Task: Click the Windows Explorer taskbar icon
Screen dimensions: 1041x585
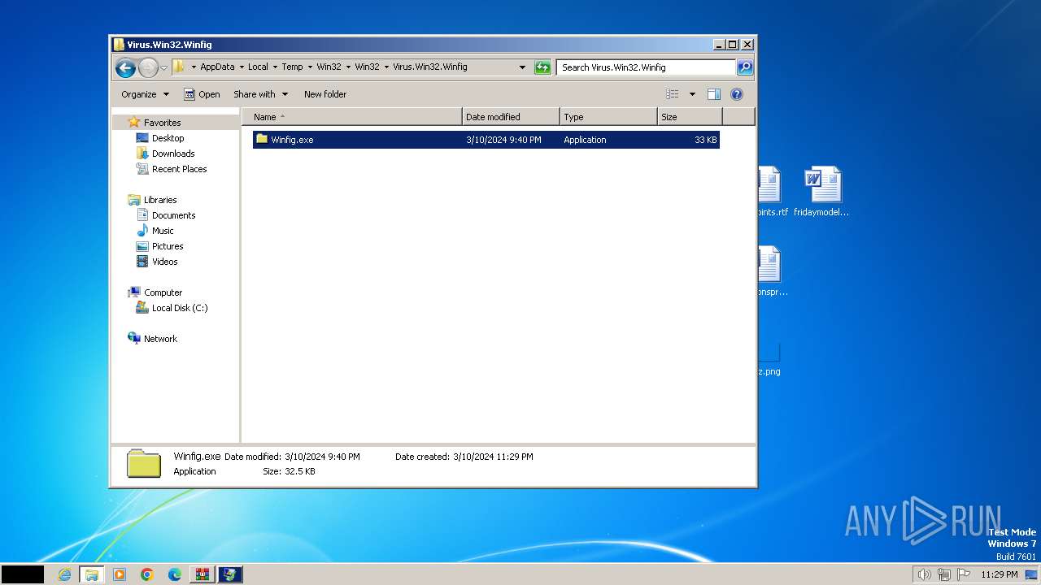Action: pos(92,574)
